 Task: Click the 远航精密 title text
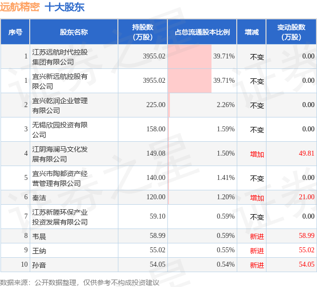click(20, 7)
